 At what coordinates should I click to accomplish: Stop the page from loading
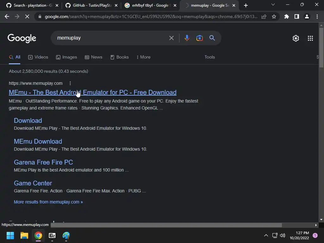click(x=27, y=16)
